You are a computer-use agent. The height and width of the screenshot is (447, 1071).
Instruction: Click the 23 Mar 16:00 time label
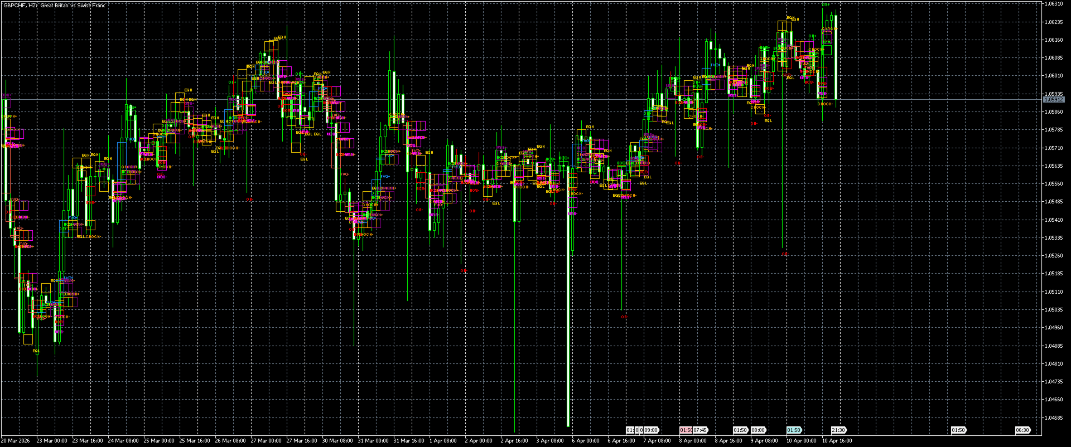coord(88,441)
